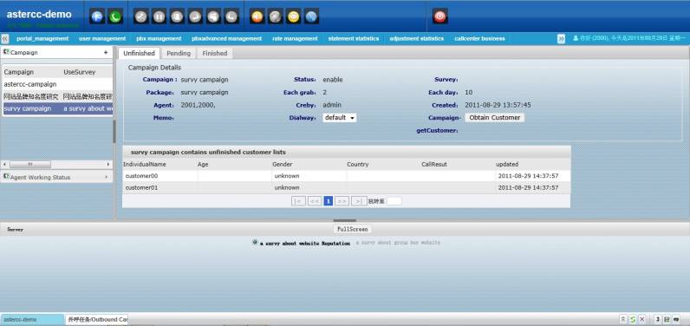Viewport: 690px width, 326px height.
Task: Select the survy campaign row
Action: (58, 108)
